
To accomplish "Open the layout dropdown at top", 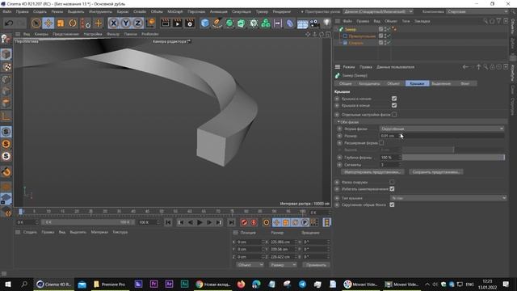I will pos(477,11).
